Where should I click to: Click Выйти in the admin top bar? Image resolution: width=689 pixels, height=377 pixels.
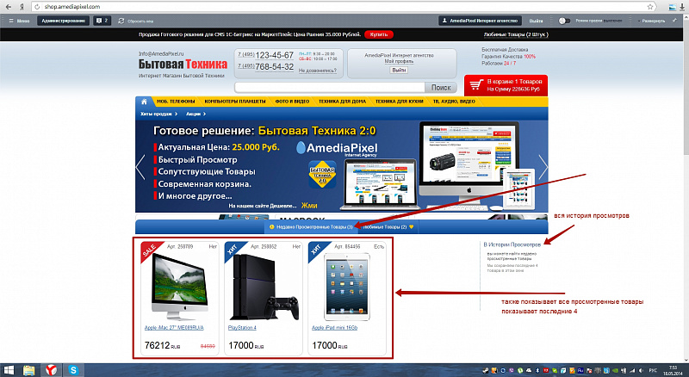pyautogui.click(x=536, y=21)
